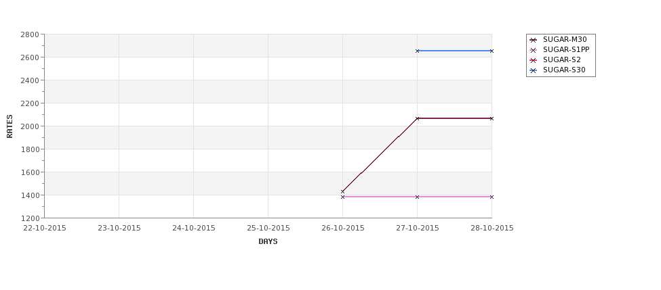This screenshot has height=290, width=661.
Task: Click the SUGAR-S1PP legend marker icon
Action: point(534,50)
